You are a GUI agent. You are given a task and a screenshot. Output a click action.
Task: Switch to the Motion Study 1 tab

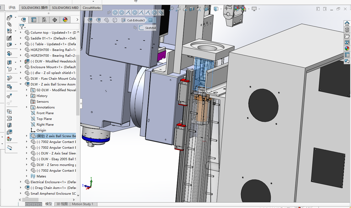click(x=83, y=204)
